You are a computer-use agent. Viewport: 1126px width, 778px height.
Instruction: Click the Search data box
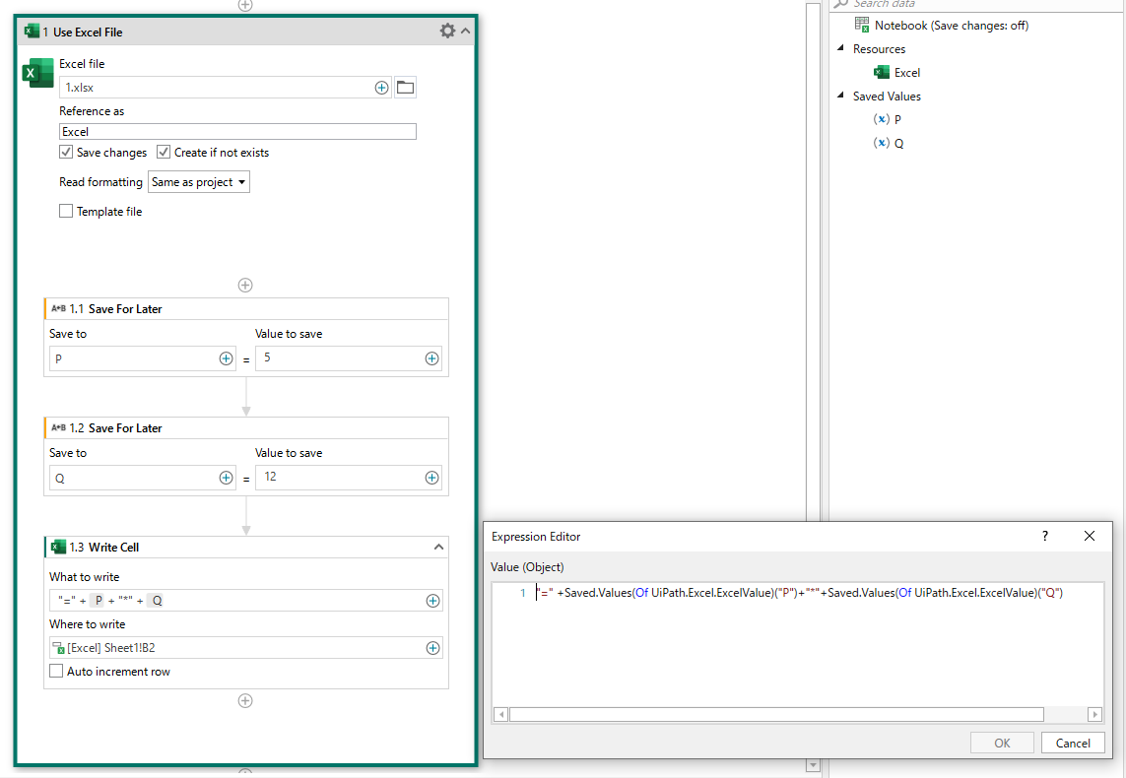click(x=976, y=4)
